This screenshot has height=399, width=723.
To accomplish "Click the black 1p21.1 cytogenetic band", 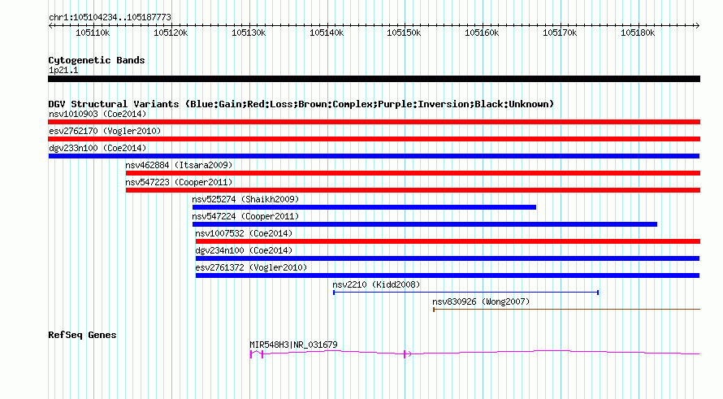I will point(374,79).
